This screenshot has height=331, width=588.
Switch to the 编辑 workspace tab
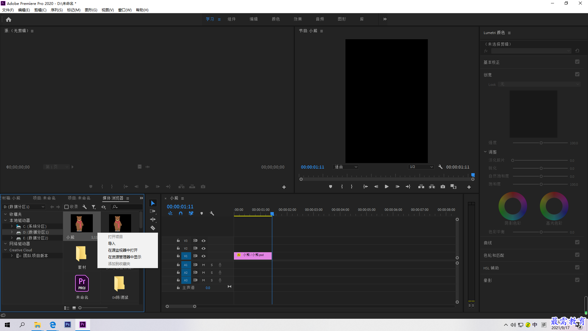point(254,19)
